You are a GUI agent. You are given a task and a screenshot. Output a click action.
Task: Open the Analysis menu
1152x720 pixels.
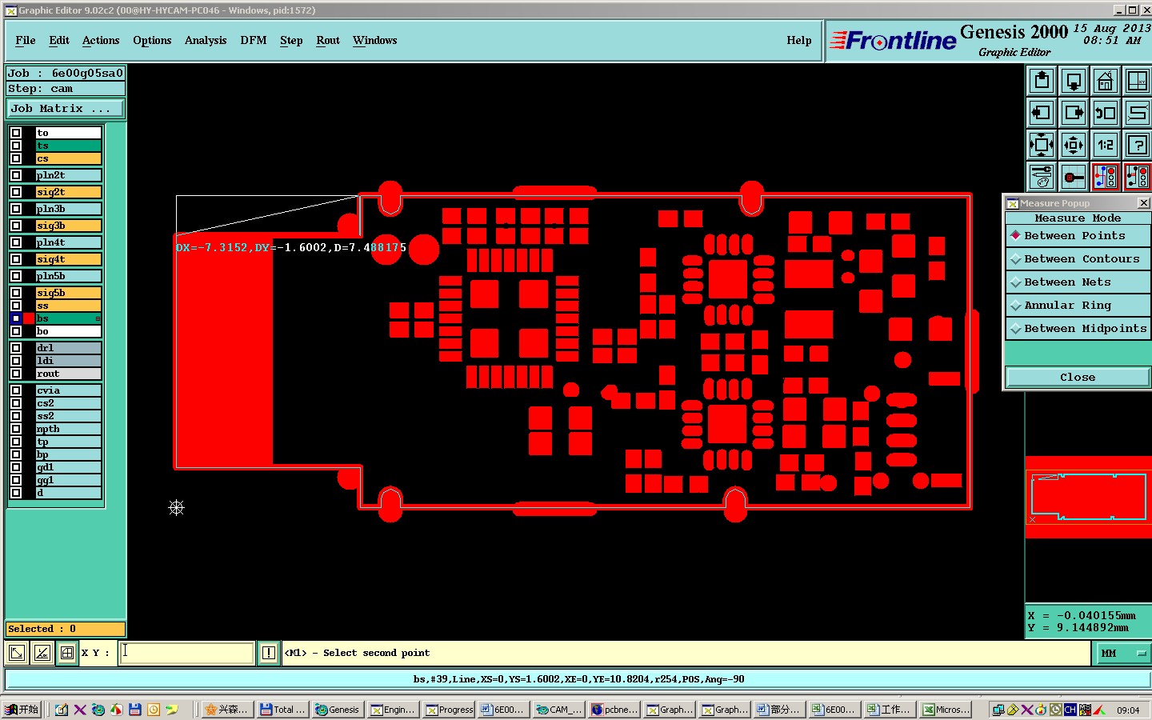206,40
